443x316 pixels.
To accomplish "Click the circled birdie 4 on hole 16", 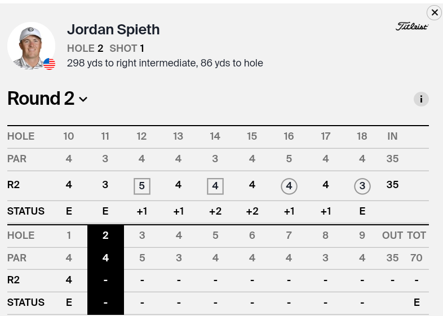I will [x=289, y=185].
